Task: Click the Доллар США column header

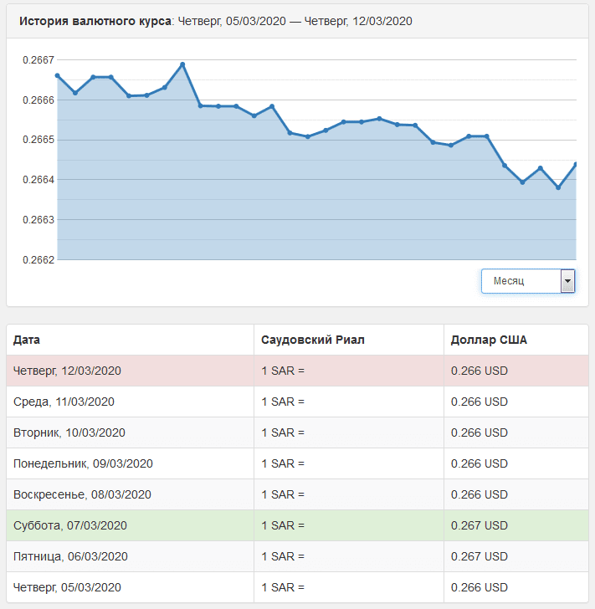Action: (x=489, y=340)
